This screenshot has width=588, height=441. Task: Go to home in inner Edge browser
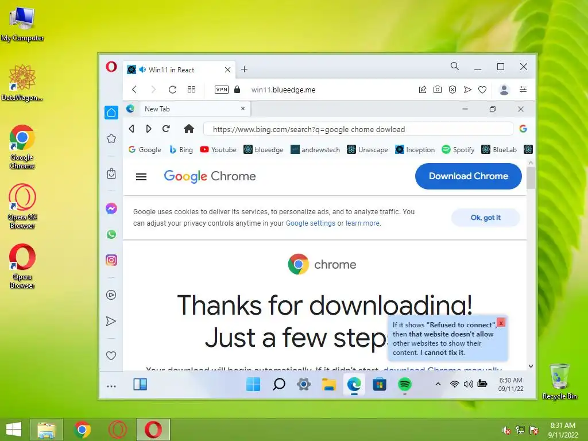(x=188, y=129)
